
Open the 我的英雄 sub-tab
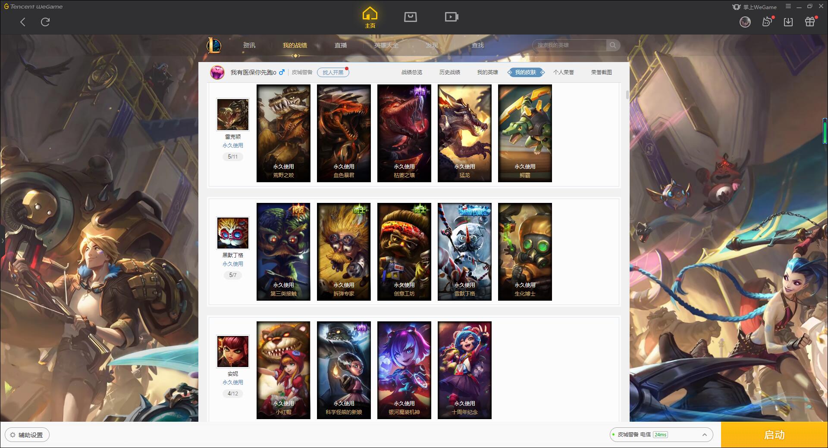488,72
